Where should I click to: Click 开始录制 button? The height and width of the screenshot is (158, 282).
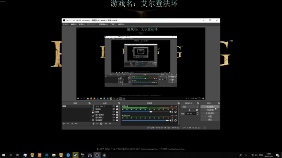(x=210, y=110)
